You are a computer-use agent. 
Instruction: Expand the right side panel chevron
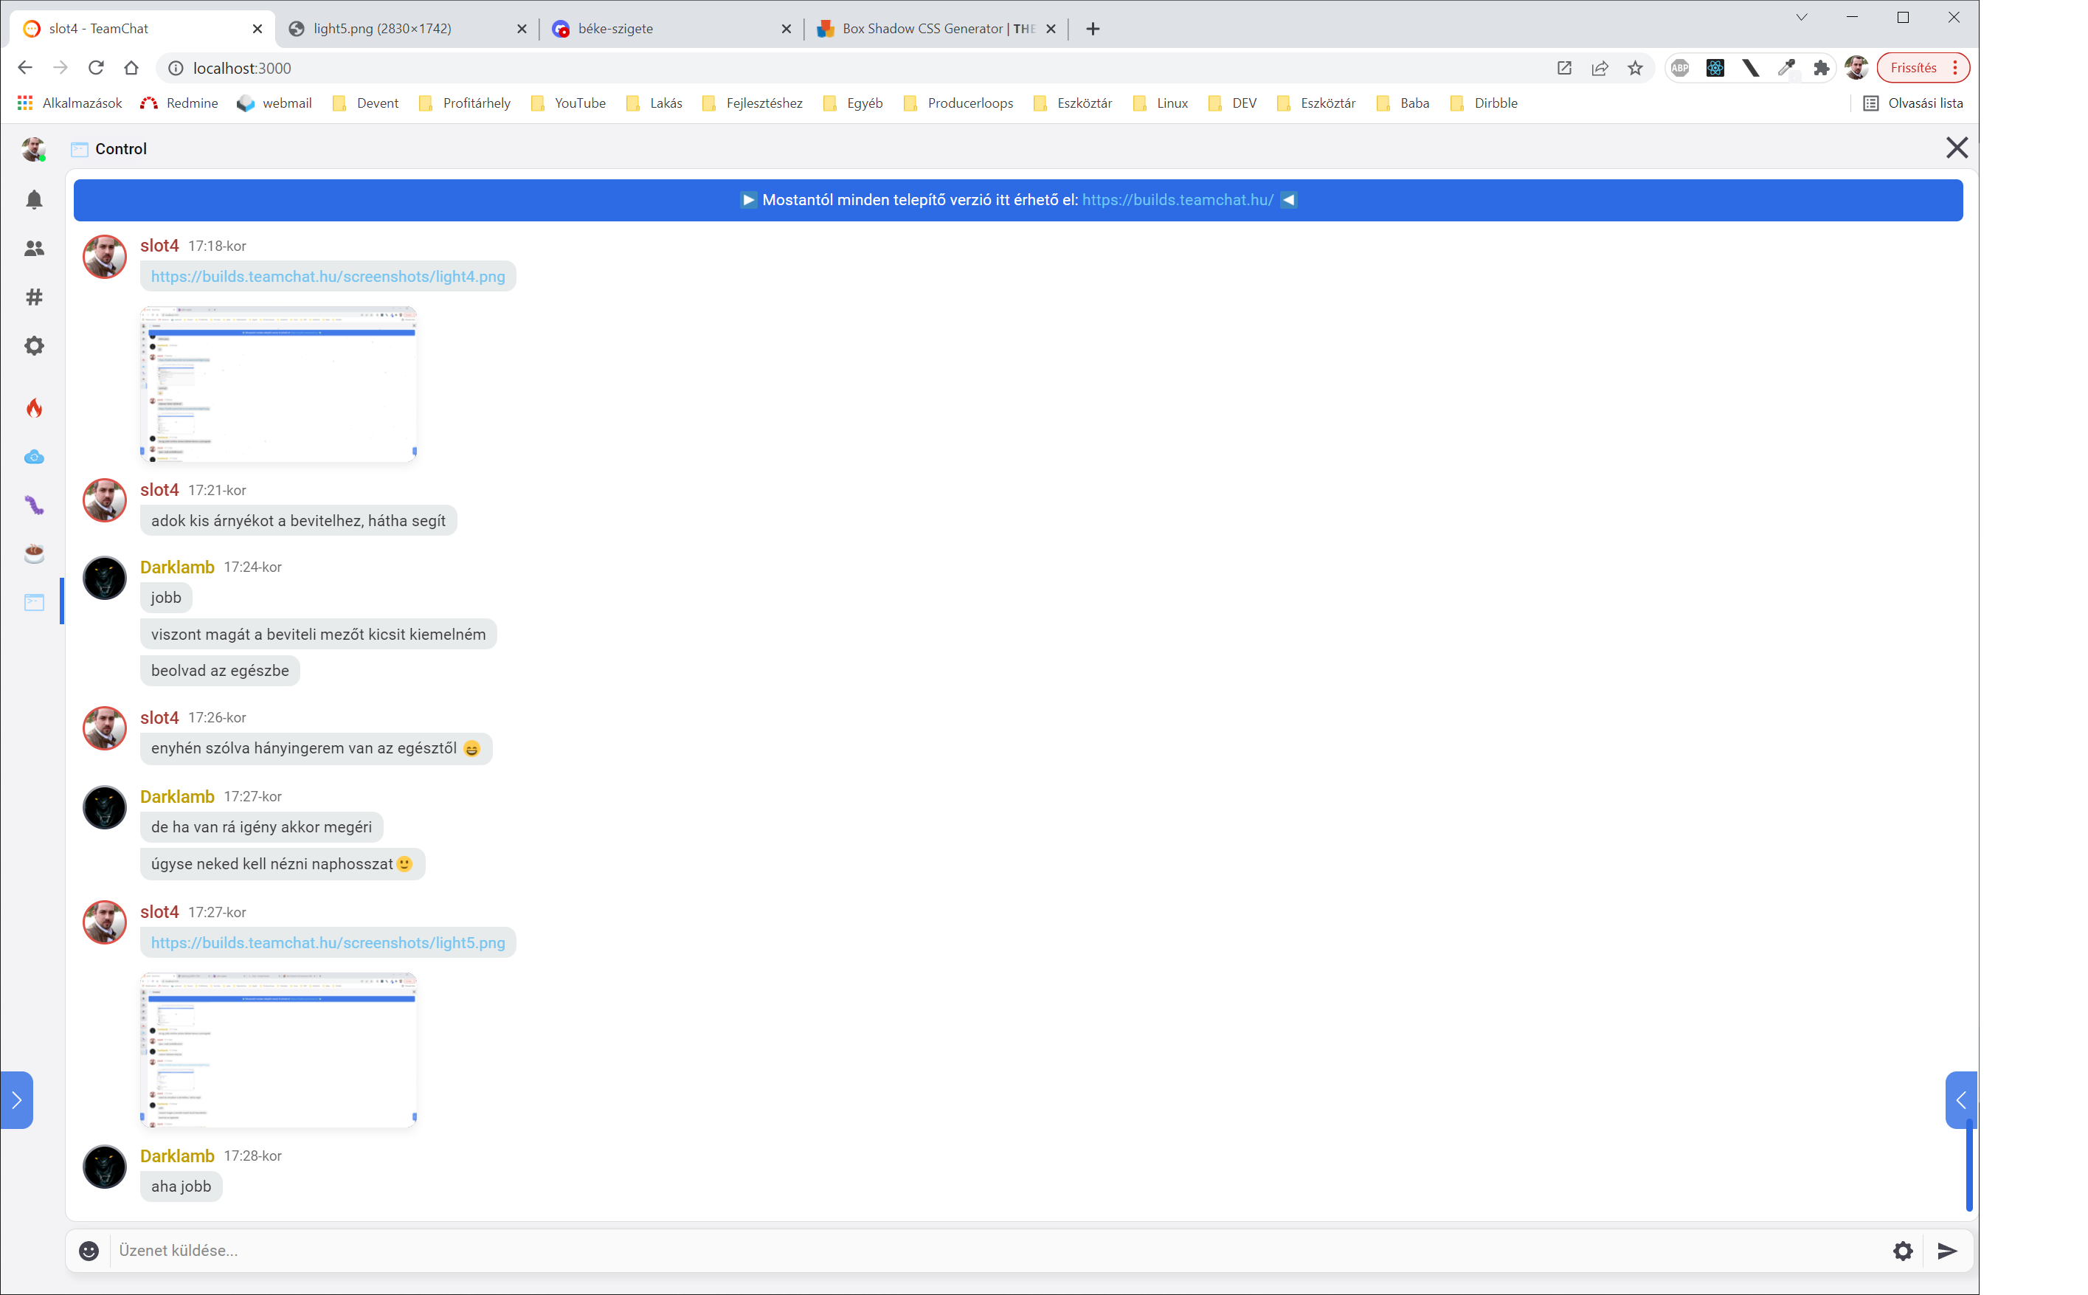pyautogui.click(x=1960, y=1099)
